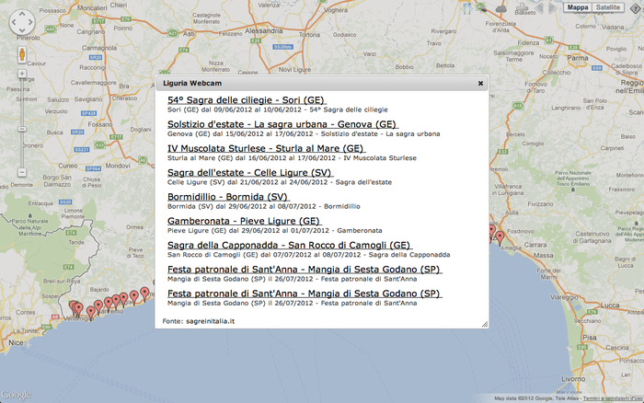Close the Liguria Webcam dialog

[x=480, y=83]
